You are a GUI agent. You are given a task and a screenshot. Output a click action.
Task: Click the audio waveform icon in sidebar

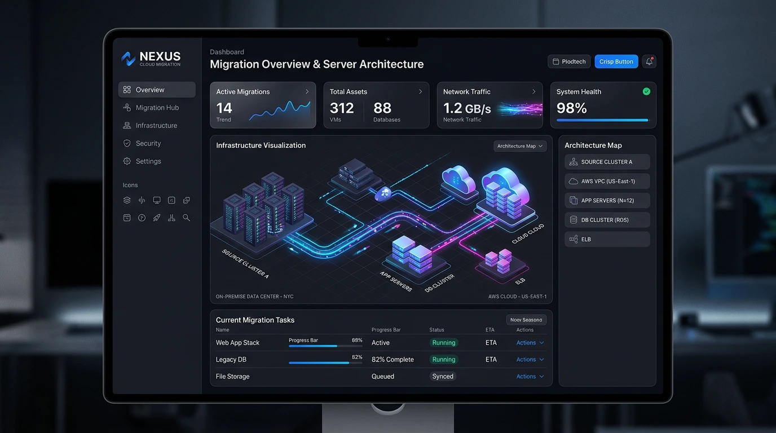click(x=142, y=200)
